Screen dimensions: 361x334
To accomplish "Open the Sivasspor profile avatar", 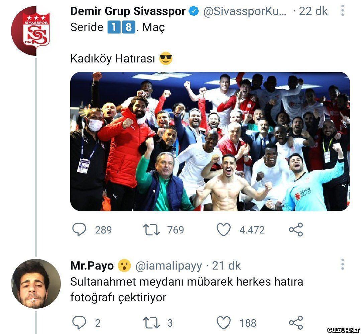I will 36,31.
